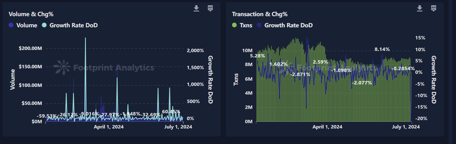Open API option for Volume & Chg% chart
The image size is (456, 144).
(210, 8)
